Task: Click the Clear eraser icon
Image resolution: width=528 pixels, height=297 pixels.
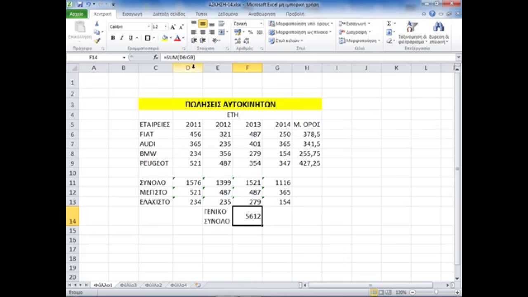Action: tap(389, 41)
